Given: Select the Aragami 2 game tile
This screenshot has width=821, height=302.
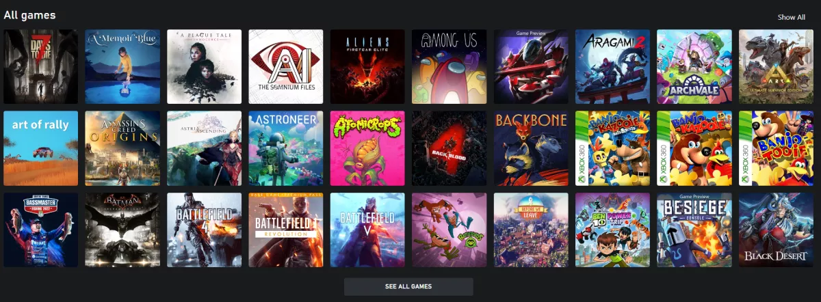Looking at the screenshot, I should pos(612,66).
